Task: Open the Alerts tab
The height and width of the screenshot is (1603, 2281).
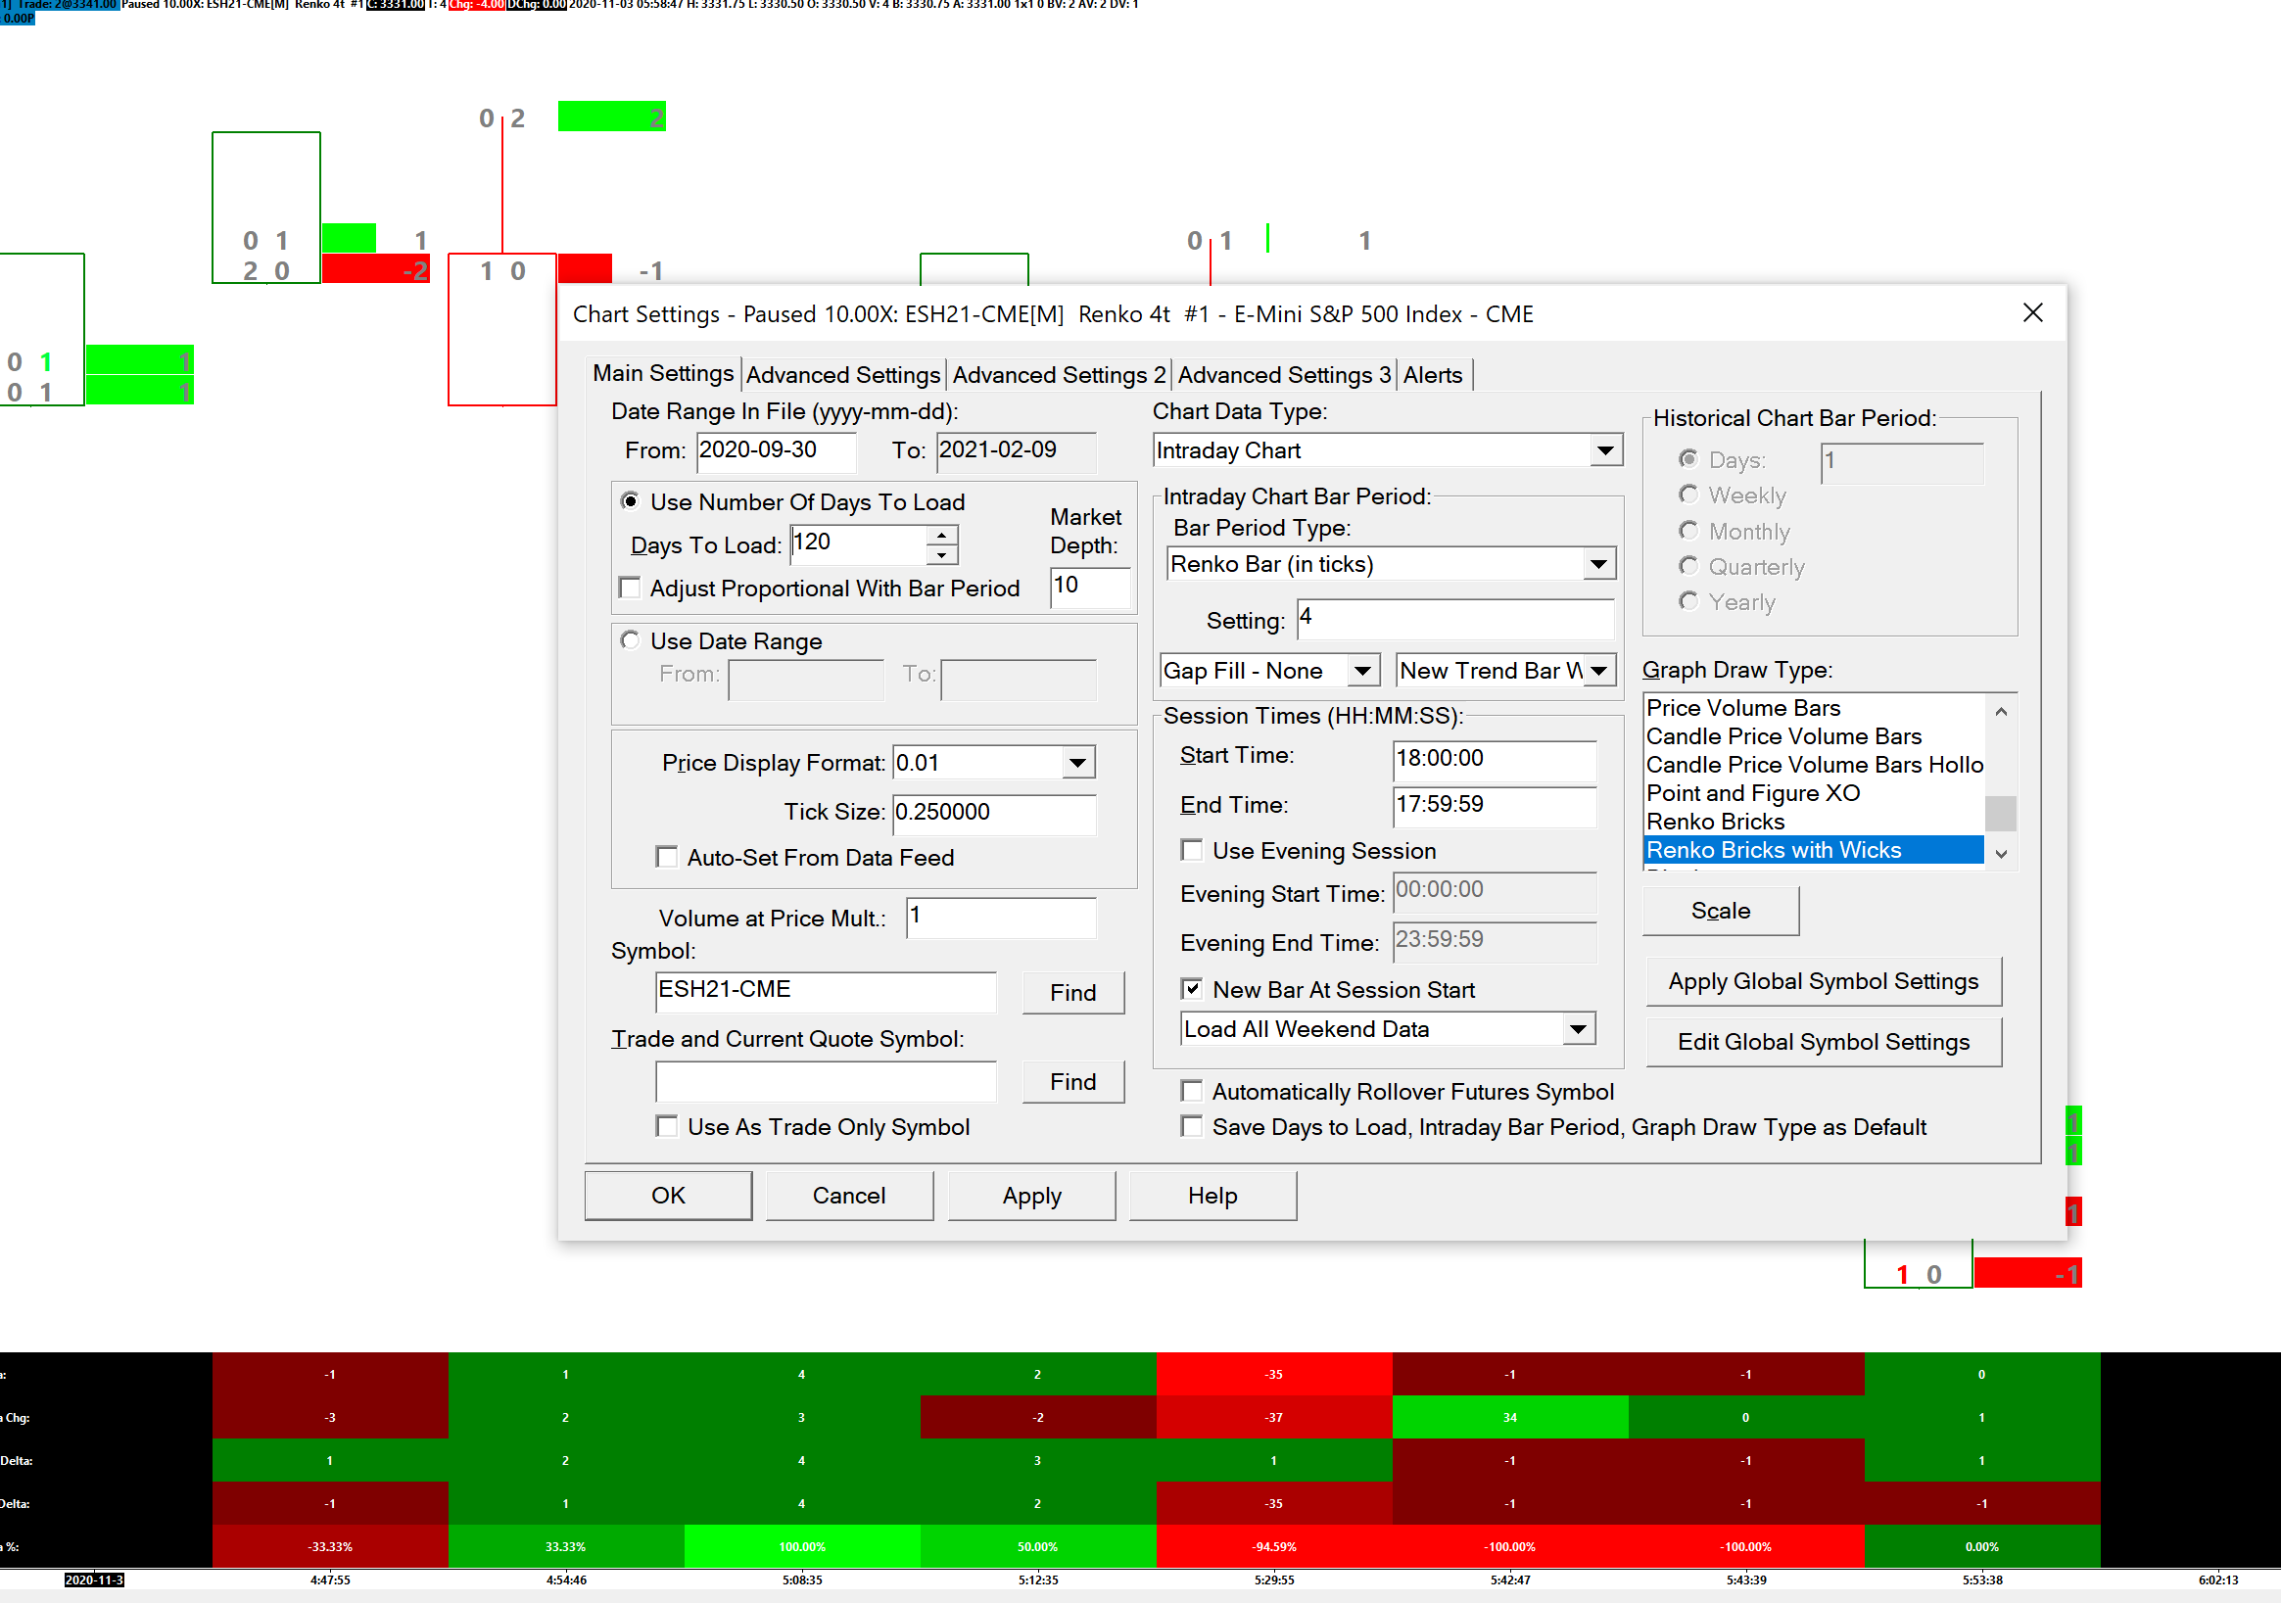Action: 1432,374
